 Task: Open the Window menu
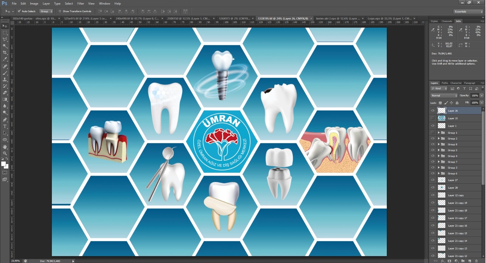pyautogui.click(x=104, y=4)
